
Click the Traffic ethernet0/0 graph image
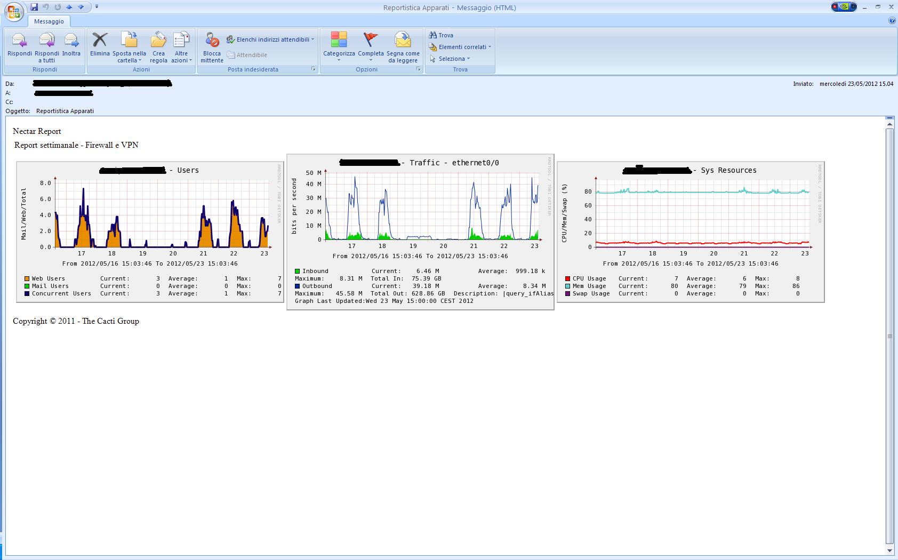tap(420, 232)
